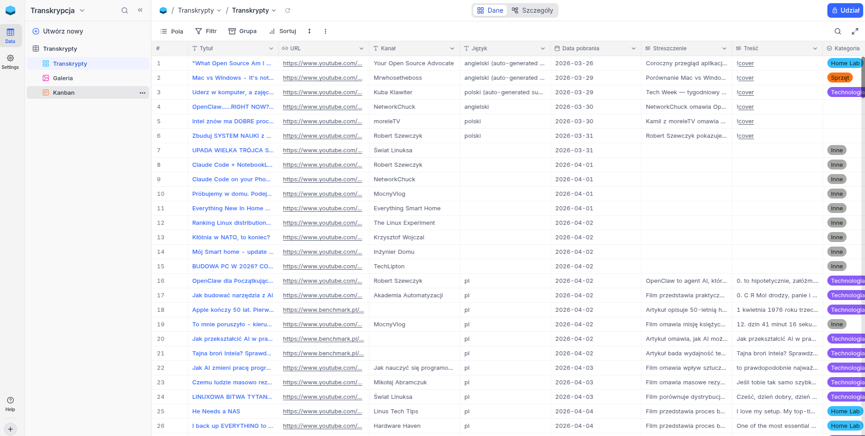Viewport: 865px width, 436px height.
Task: Click the orange Sprzęt tag in row 2
Action: tap(840, 78)
